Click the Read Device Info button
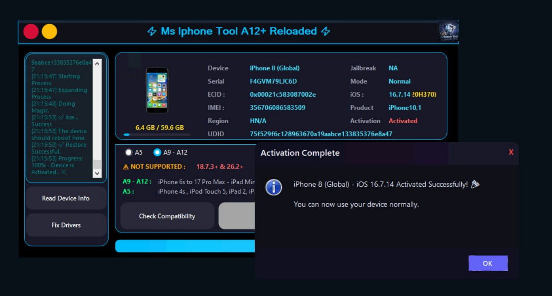Screen dimensions: 552x296 point(66,198)
